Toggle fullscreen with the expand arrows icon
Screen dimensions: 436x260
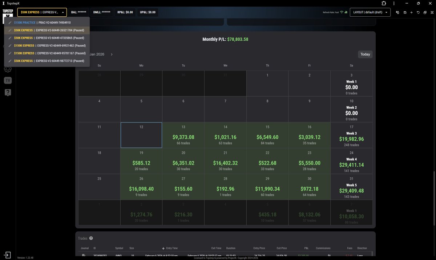tap(432, 12)
